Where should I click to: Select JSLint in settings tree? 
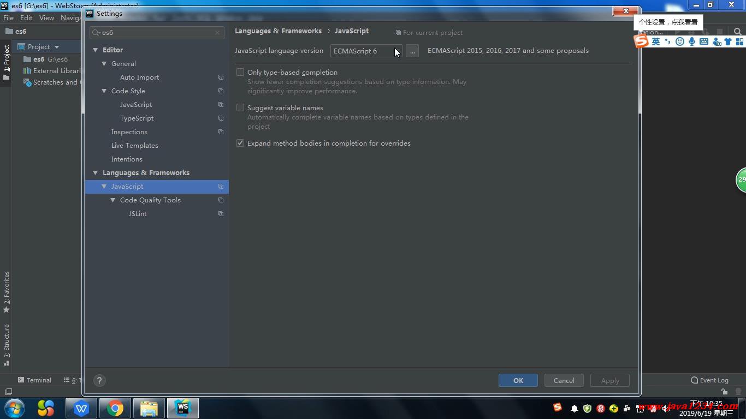coord(138,214)
